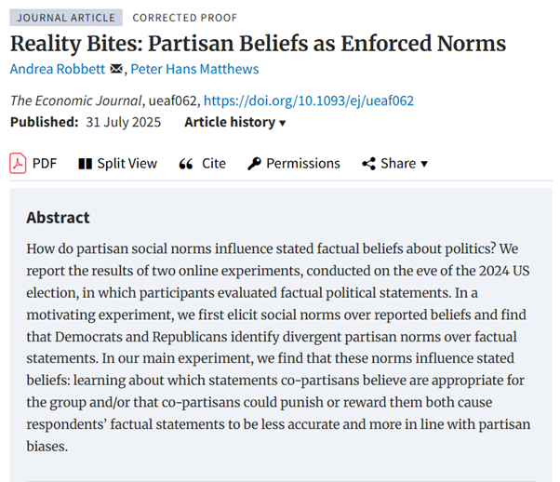Open the Share dropdown arrow
560x482 pixels.
click(424, 164)
